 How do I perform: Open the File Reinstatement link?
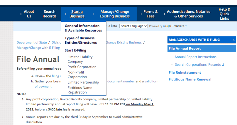pyautogui.click(x=185, y=72)
